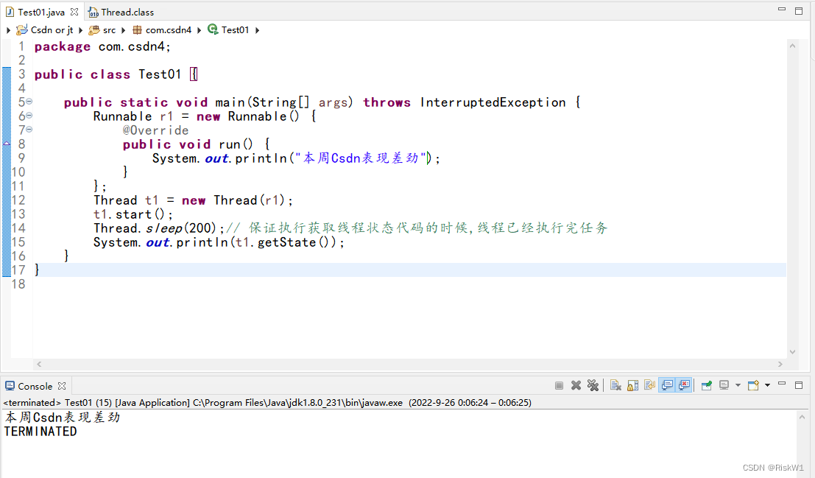Expand arrow after src breadcrumb

(123, 30)
